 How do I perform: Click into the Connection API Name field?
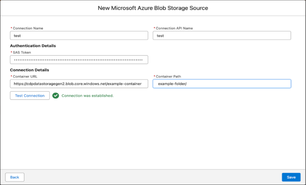point(222,36)
